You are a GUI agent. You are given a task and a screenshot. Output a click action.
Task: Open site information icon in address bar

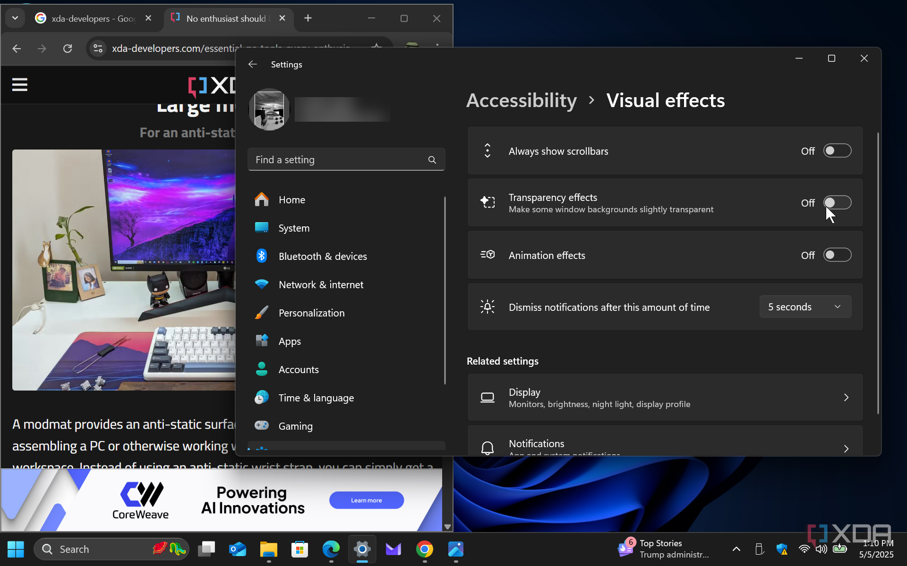click(98, 49)
